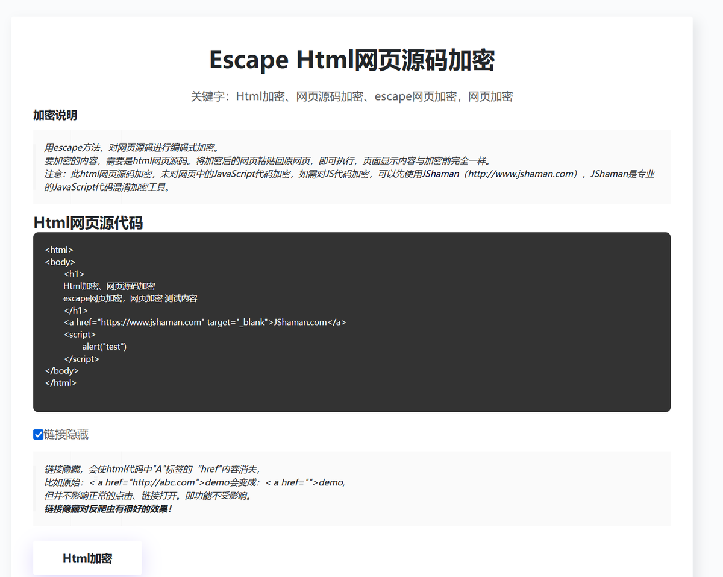This screenshot has height=577, width=723.
Task: Toggle off the 链接隐藏 option
Action: click(37, 434)
